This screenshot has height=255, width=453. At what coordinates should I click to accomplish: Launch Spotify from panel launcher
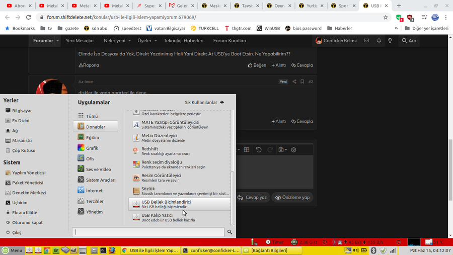point(56,250)
